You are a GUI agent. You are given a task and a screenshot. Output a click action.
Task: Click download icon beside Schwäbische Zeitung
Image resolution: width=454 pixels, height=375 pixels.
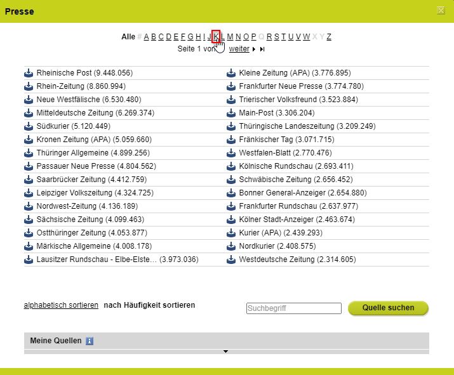tap(230, 180)
